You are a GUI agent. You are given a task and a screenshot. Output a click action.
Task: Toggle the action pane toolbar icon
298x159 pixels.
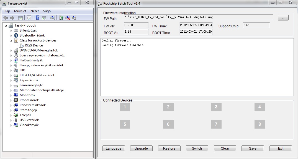pos(44,18)
